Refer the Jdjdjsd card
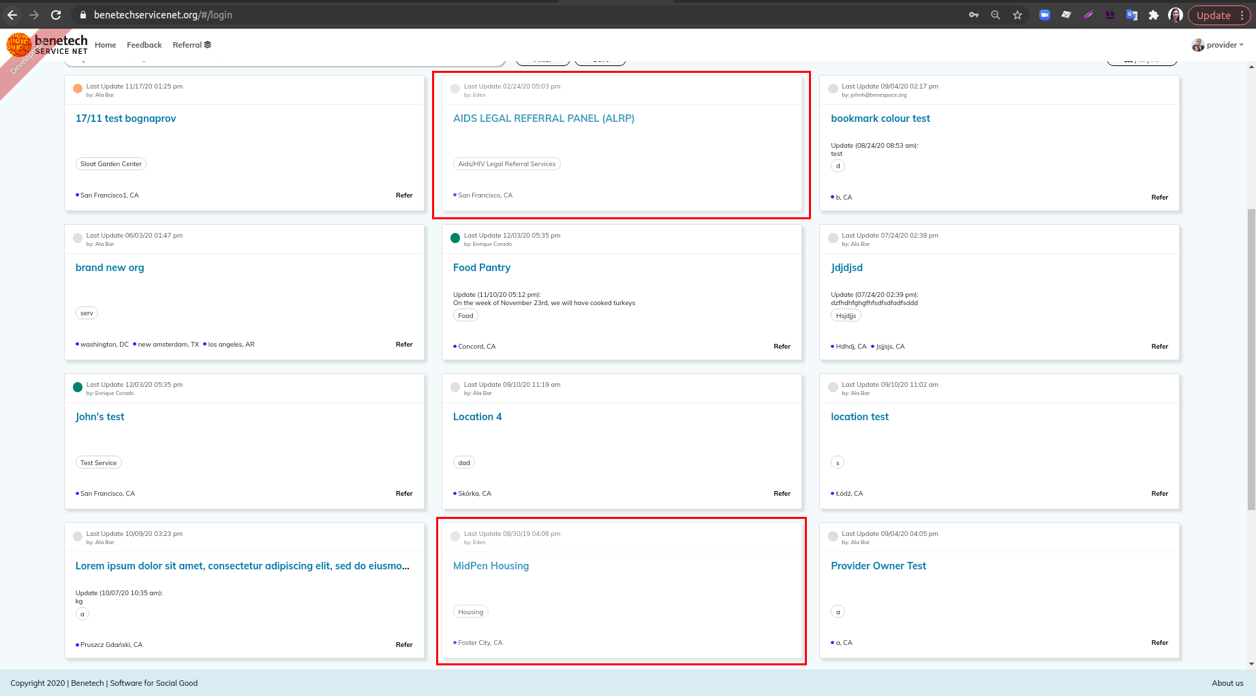Screen dimensions: 1256x696 pyautogui.click(x=1159, y=347)
